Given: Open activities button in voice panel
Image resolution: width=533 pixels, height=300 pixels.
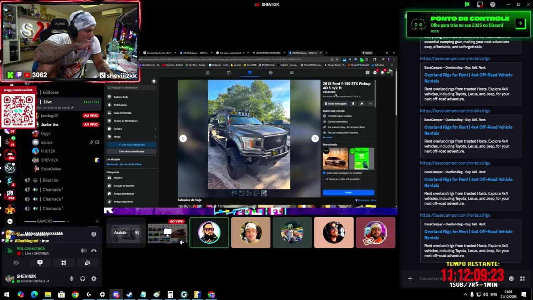Looking at the screenshot, I should point(64,263).
